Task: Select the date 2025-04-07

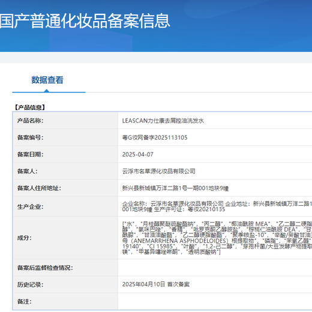Action: [138, 154]
